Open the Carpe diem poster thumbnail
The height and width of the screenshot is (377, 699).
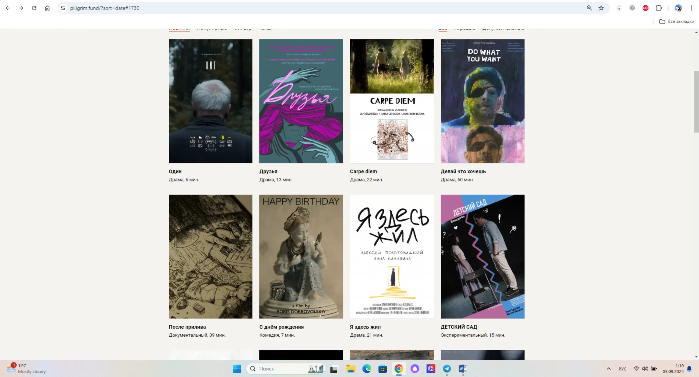(x=392, y=101)
